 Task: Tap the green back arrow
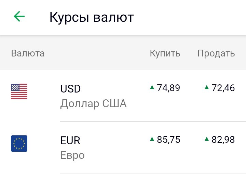pos(19,16)
